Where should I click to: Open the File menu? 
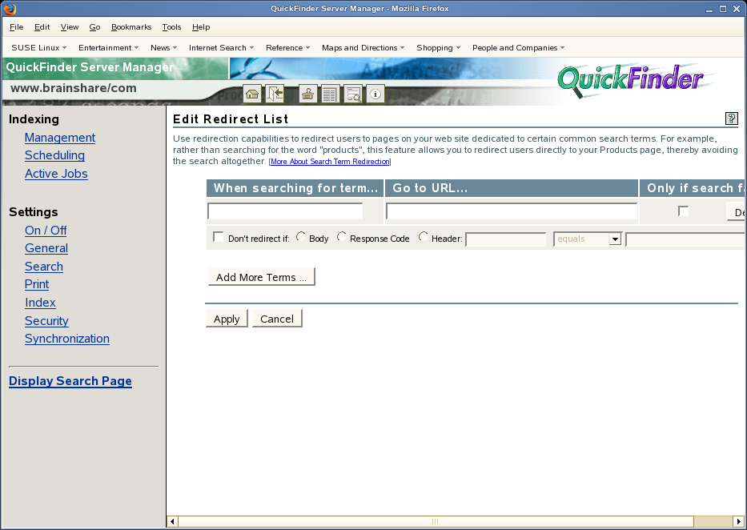click(16, 27)
